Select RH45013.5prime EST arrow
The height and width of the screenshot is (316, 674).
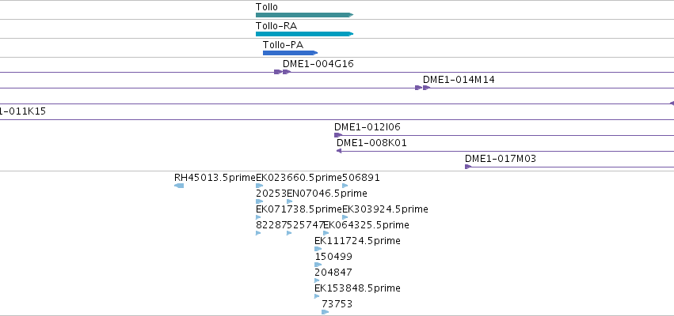[179, 186]
